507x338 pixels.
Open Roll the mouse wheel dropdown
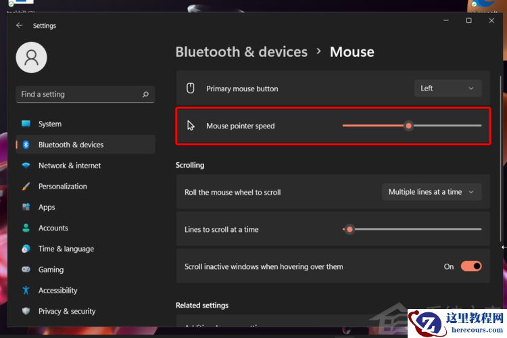(x=432, y=192)
